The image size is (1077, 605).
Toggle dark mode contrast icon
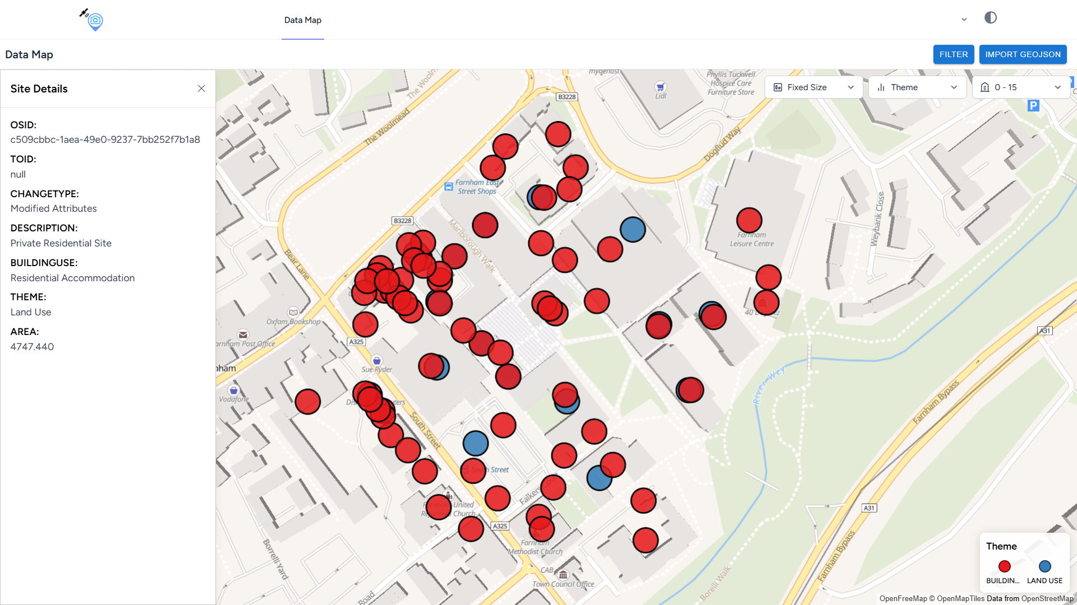point(991,18)
